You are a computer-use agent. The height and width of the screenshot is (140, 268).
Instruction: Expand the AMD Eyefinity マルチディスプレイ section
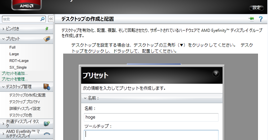[3, 134]
